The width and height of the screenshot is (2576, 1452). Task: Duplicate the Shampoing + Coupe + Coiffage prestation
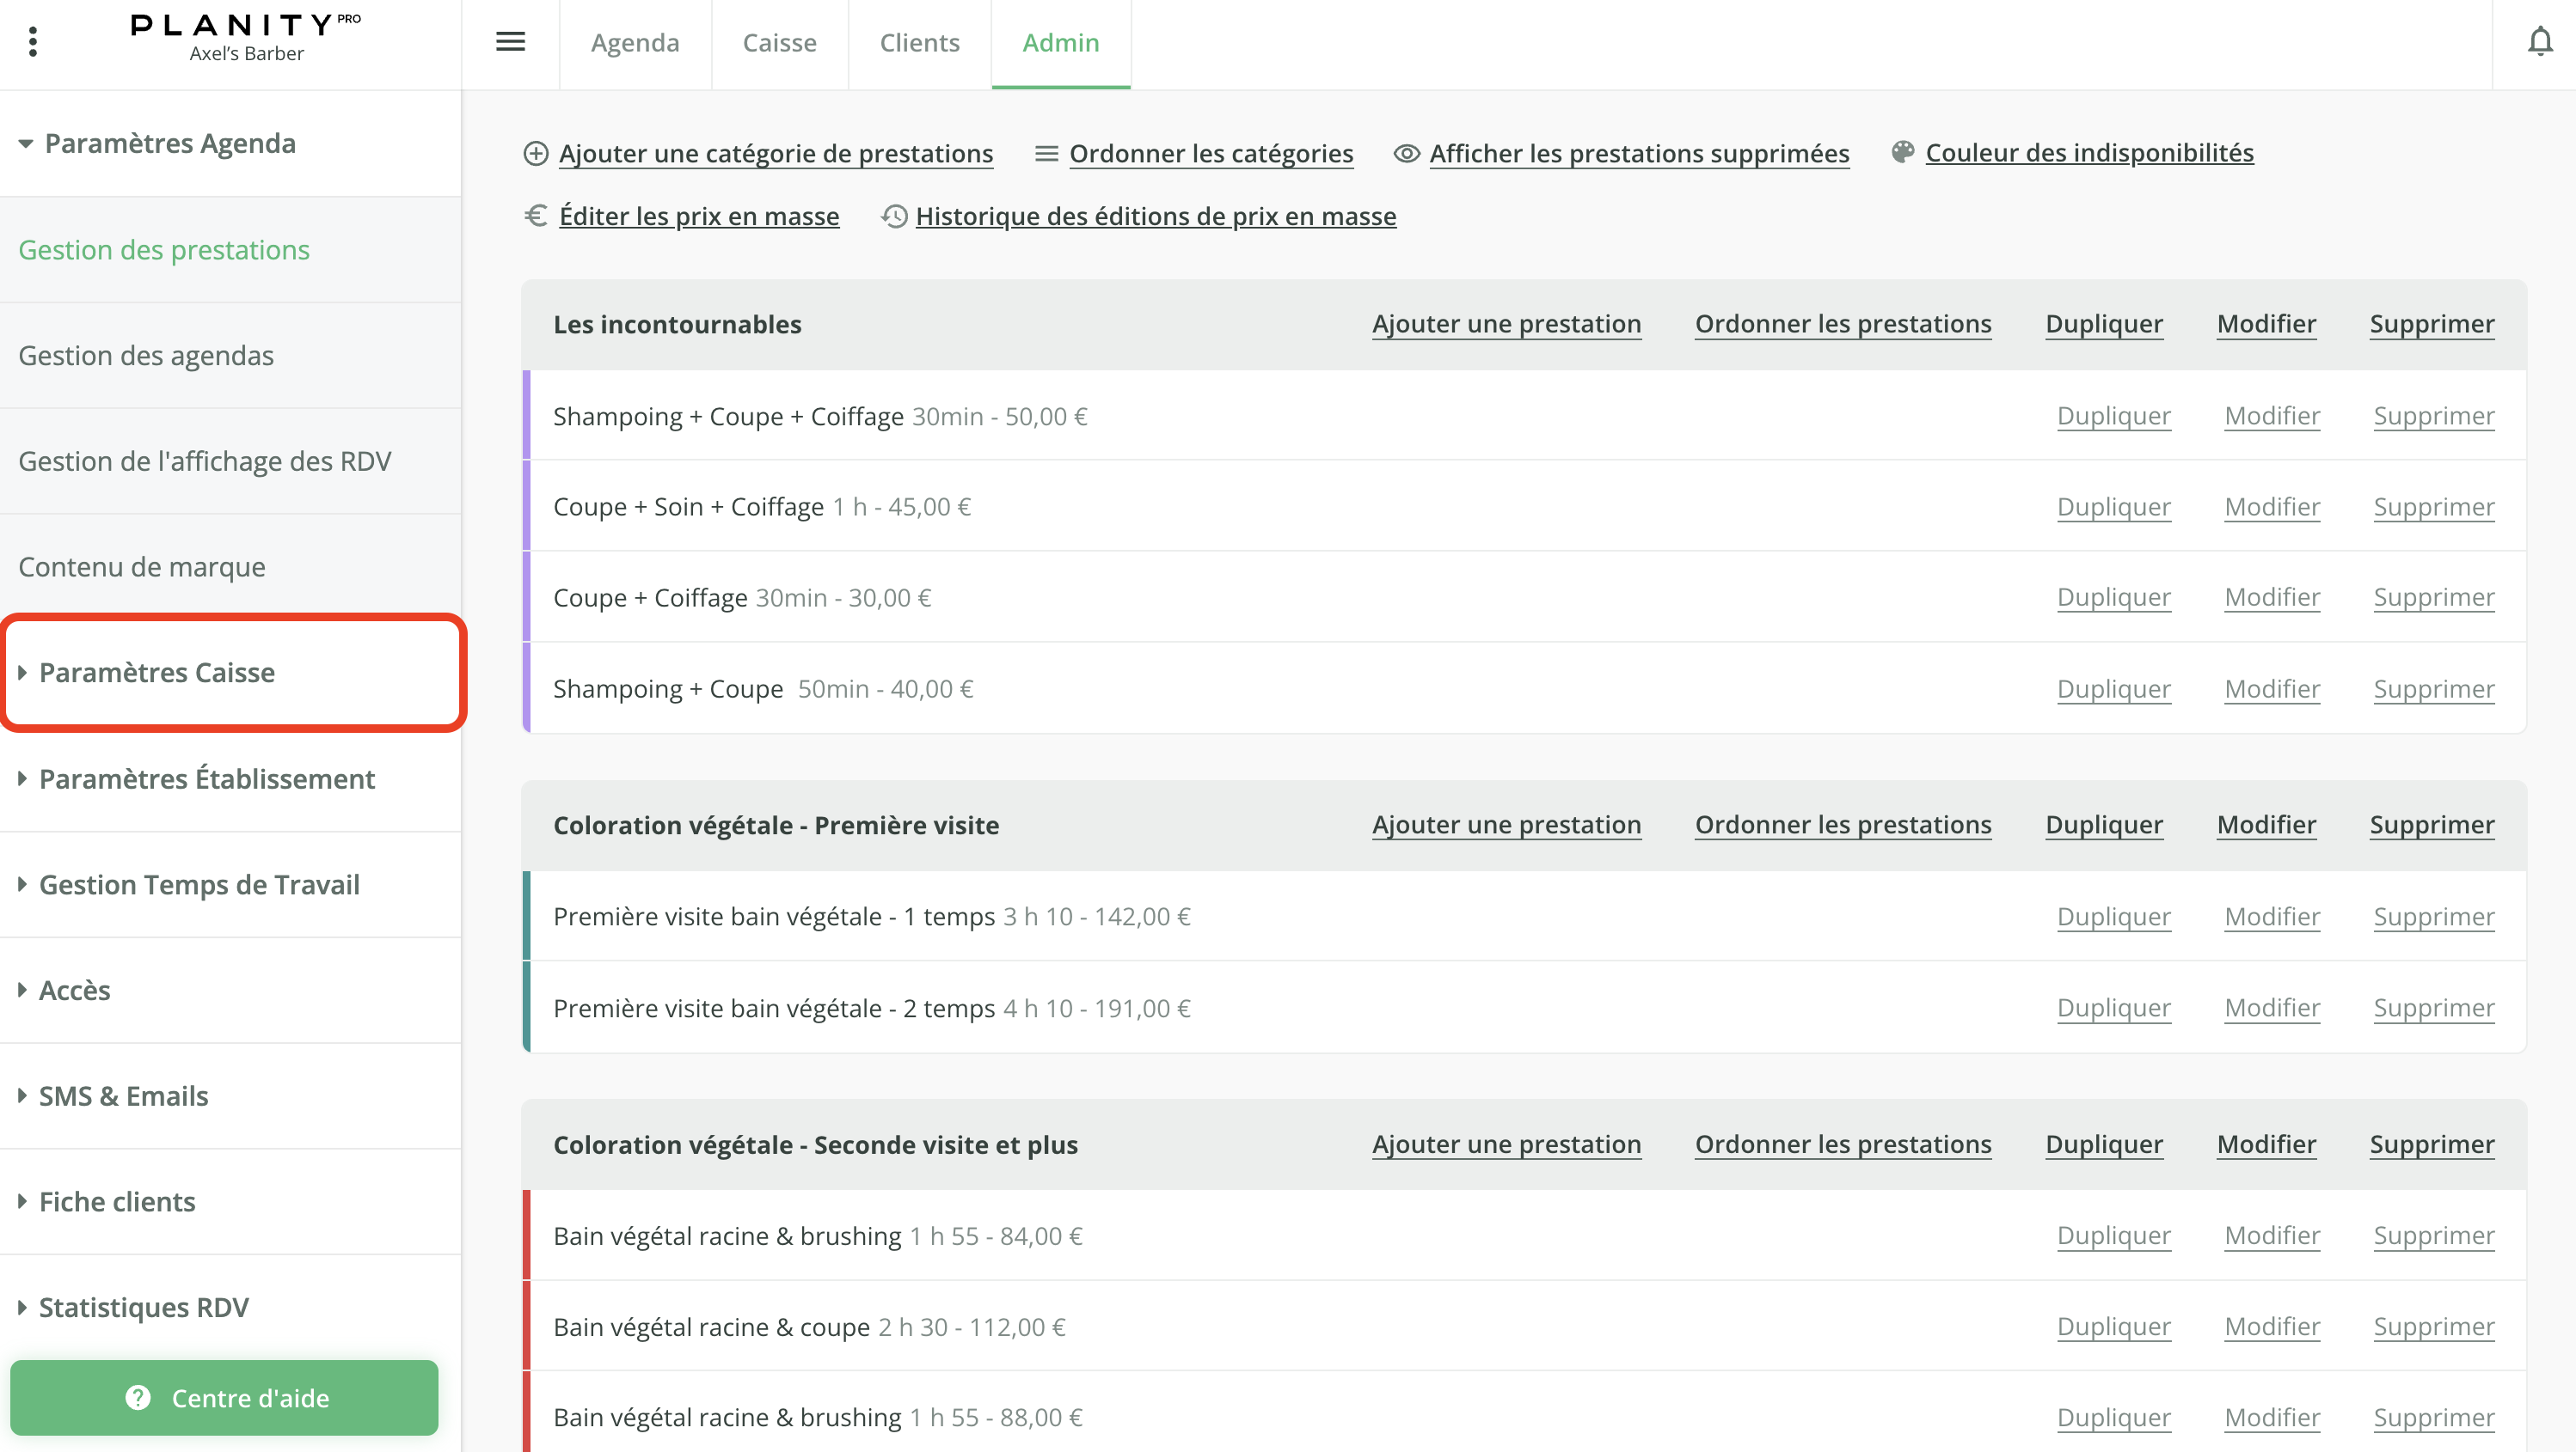coord(2113,416)
